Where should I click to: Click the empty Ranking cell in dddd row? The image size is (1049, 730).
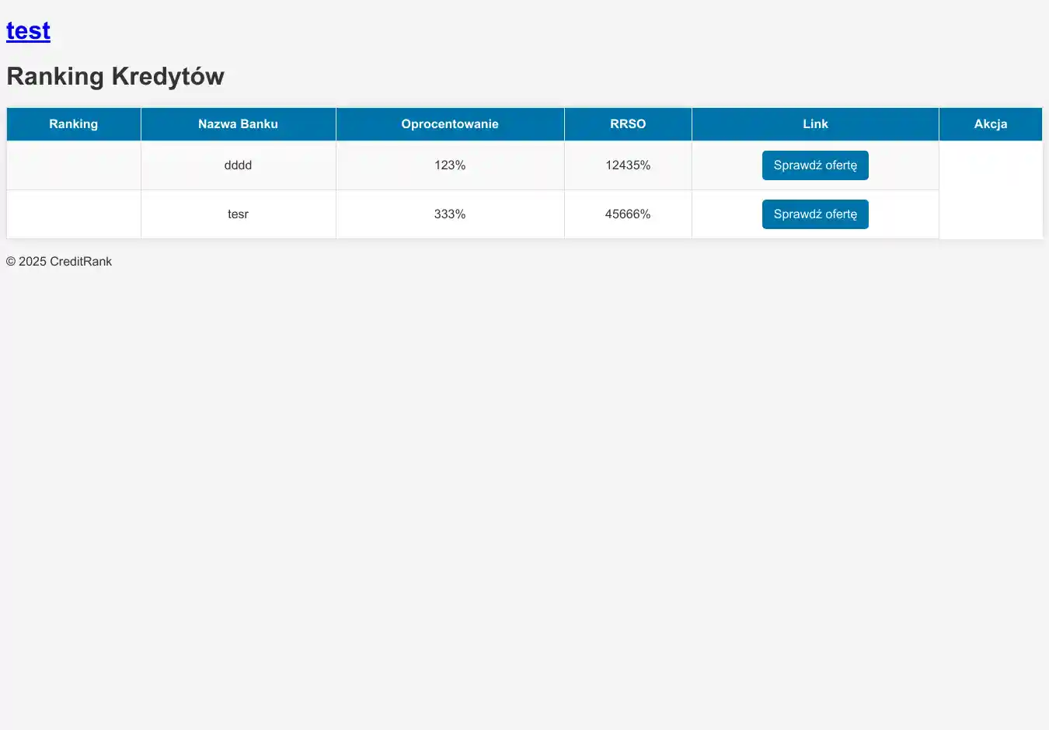click(74, 165)
